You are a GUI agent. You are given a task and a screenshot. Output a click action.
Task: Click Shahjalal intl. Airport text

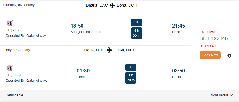coord(86,32)
